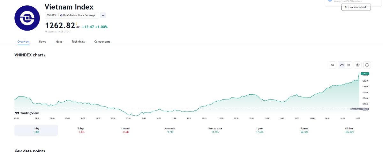Click the Vietnam Index round logo

(27, 18)
